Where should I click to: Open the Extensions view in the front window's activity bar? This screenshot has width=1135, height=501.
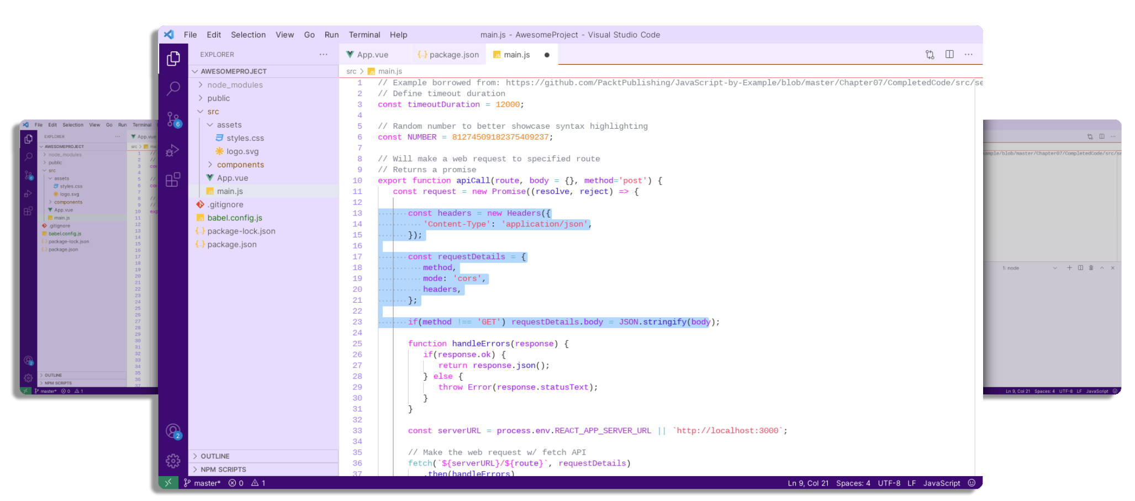pos(173,180)
